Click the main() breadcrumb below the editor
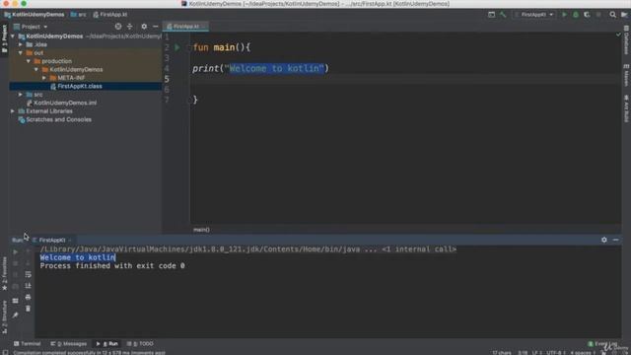The height and width of the screenshot is (355, 631). (201, 230)
